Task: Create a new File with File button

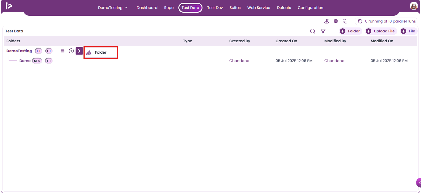Action: coord(408,31)
